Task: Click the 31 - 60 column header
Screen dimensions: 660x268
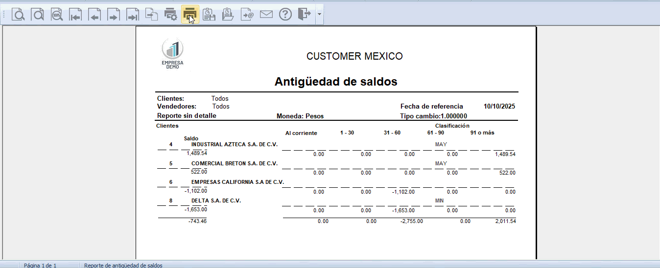Action: point(392,133)
